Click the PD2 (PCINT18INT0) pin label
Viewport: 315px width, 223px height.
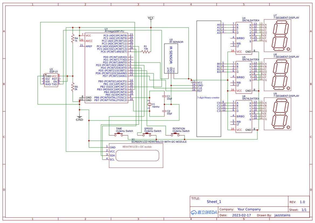point(115,63)
